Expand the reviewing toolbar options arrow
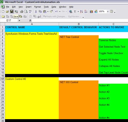The height and width of the screenshot is (122, 128). coord(83,17)
